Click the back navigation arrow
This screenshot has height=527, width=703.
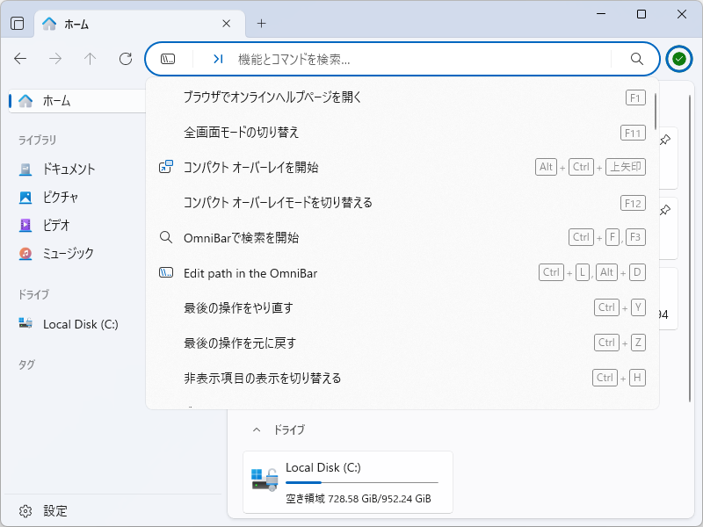19,59
